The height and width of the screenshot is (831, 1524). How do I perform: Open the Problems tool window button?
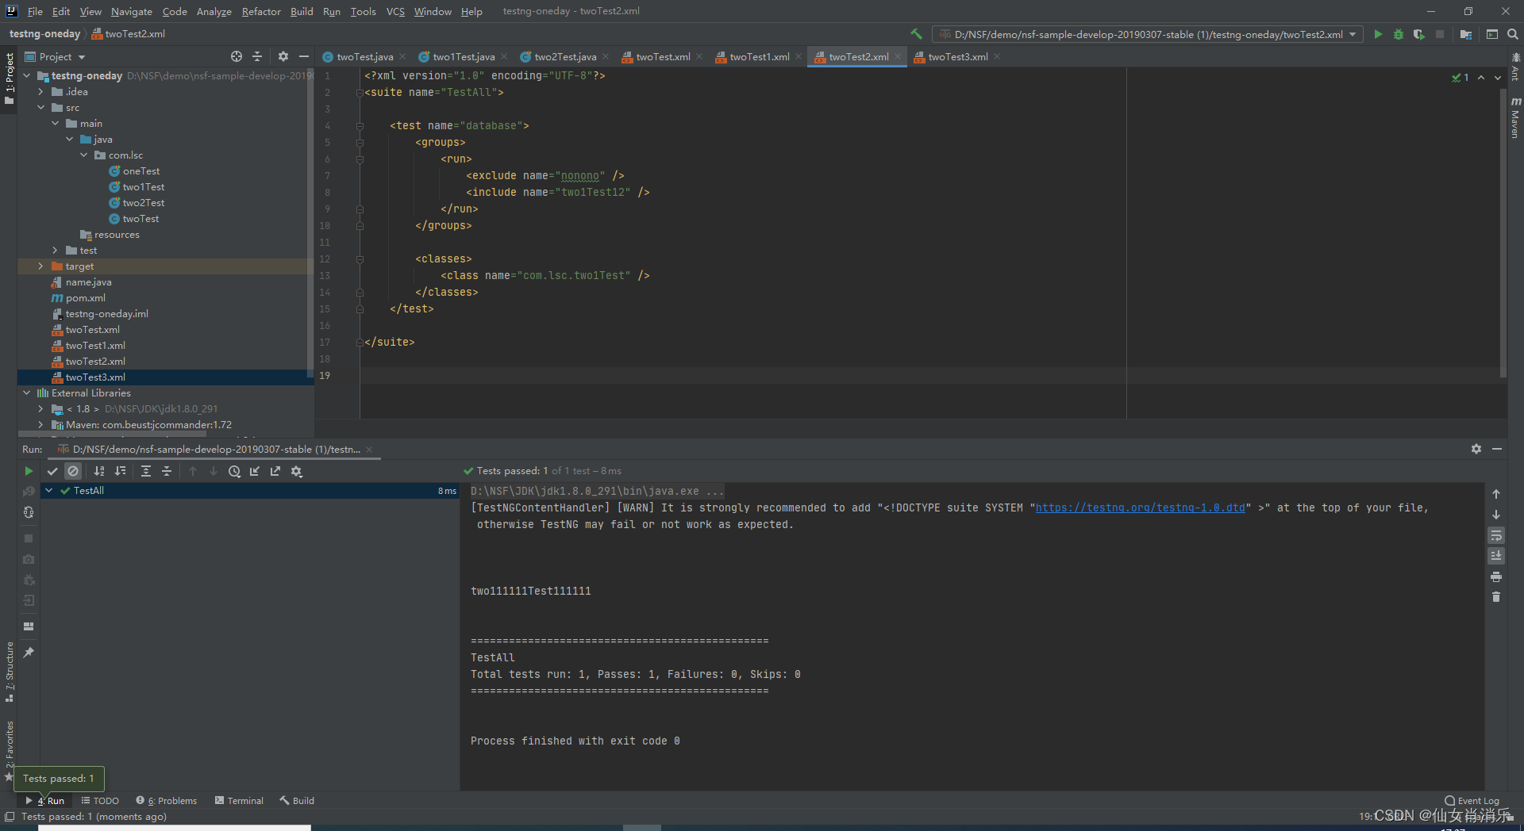coord(166,801)
